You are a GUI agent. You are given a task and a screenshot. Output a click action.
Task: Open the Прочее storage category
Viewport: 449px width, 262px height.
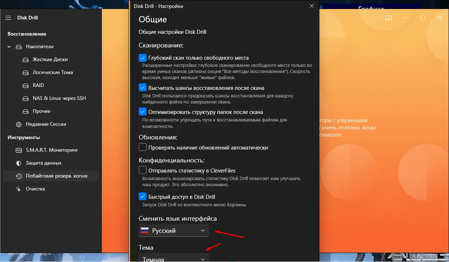(41, 111)
